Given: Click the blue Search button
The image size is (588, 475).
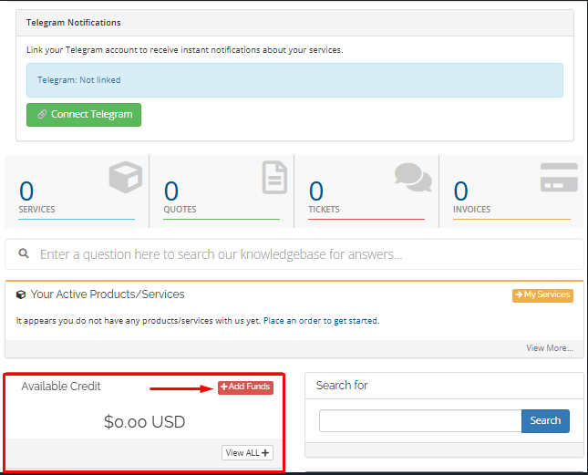Looking at the screenshot, I should (x=545, y=421).
